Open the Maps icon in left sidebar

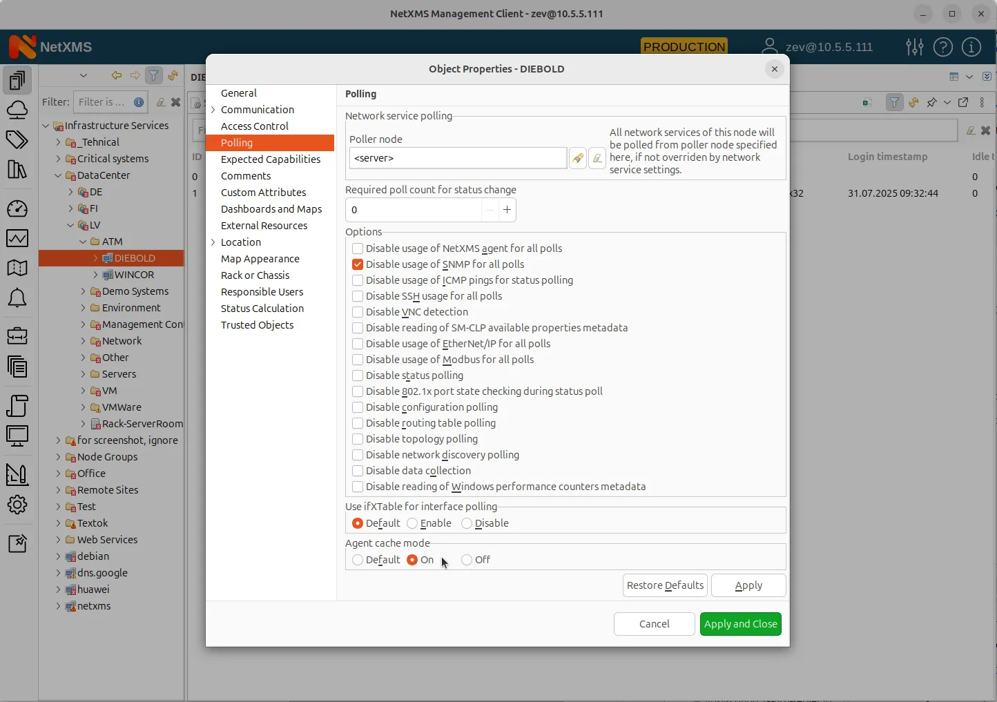coord(17,268)
